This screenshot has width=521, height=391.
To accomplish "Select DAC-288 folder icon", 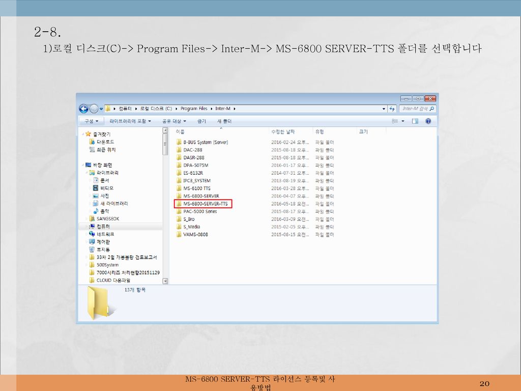I will click(x=179, y=150).
